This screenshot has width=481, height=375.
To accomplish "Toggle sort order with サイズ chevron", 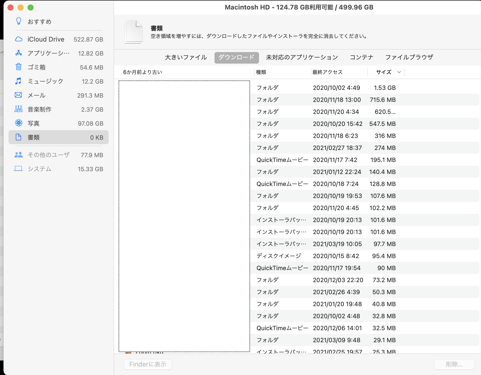I will pyautogui.click(x=399, y=72).
